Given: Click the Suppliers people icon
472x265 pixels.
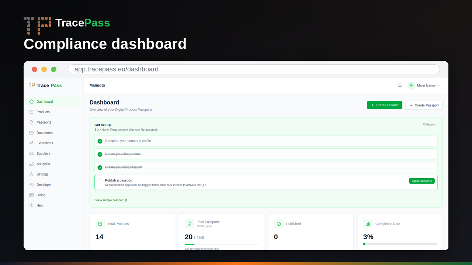Looking at the screenshot, I should click(31, 153).
